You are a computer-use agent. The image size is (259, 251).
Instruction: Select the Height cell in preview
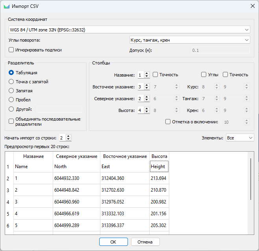click(x=159, y=167)
